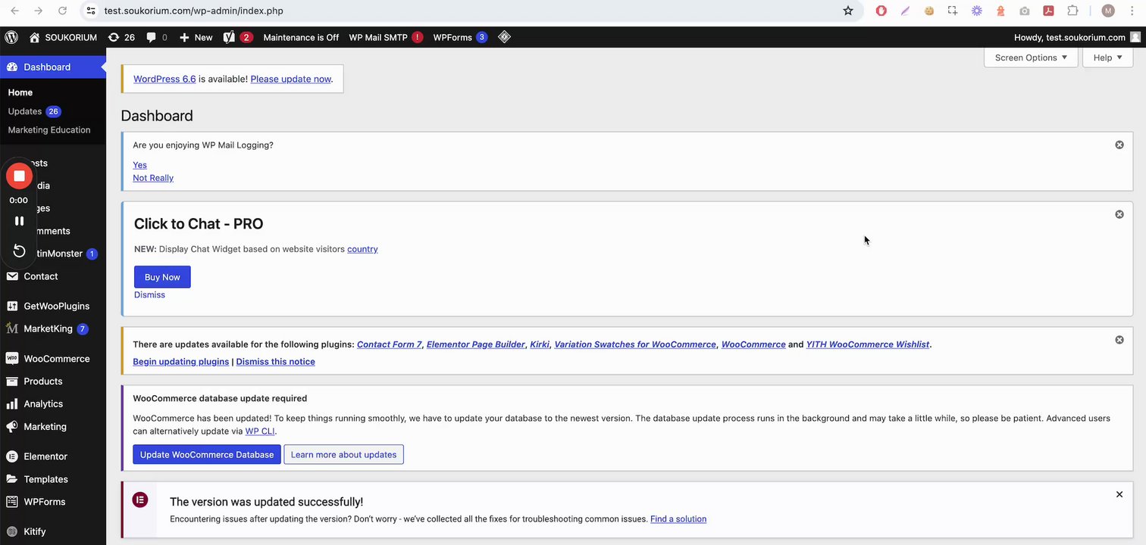The image size is (1146, 545).
Task: Click the Elementor logo in update notice
Action: (x=139, y=500)
